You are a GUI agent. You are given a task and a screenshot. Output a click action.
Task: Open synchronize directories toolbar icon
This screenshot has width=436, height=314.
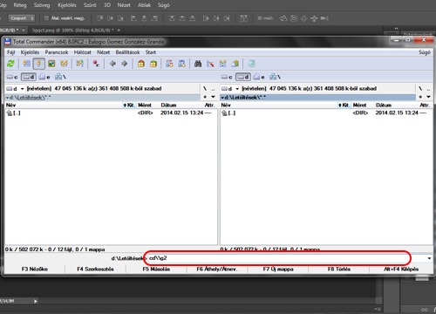point(222,64)
